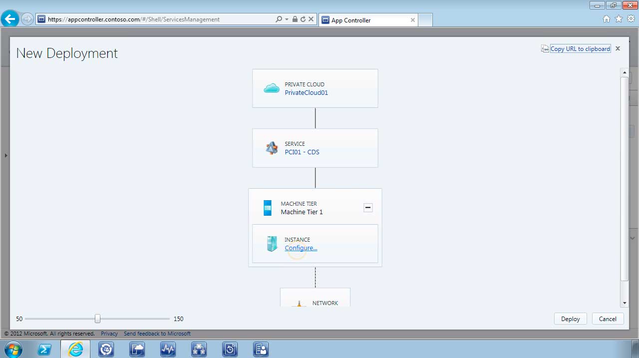The height and width of the screenshot is (358, 639).
Task: Collapse Machine Tier 1 with minus button
Action: [368, 208]
